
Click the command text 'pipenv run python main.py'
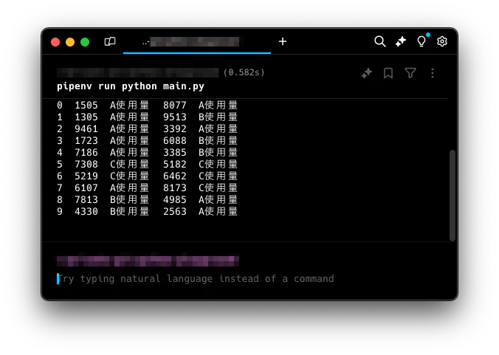coord(131,86)
